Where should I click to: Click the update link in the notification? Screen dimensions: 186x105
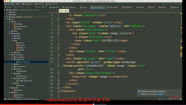(x=160, y=94)
